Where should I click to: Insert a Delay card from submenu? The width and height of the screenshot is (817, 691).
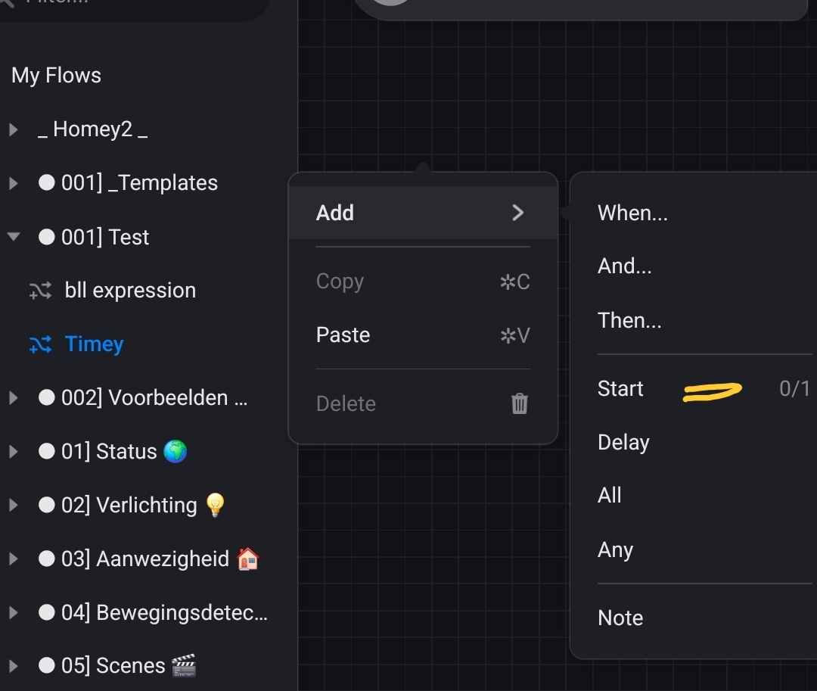click(x=623, y=442)
